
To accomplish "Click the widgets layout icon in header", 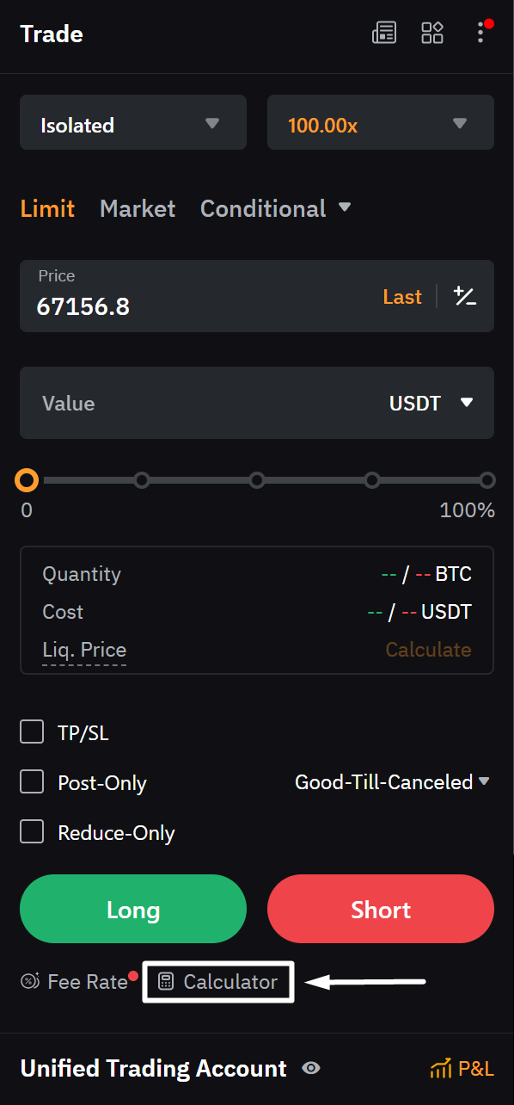I will coord(432,33).
